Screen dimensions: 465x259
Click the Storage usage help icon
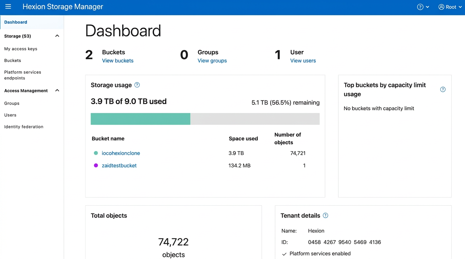tap(137, 85)
